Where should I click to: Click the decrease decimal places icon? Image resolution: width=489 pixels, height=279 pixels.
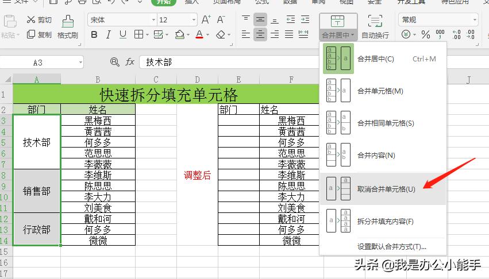pyautogui.click(x=471, y=34)
